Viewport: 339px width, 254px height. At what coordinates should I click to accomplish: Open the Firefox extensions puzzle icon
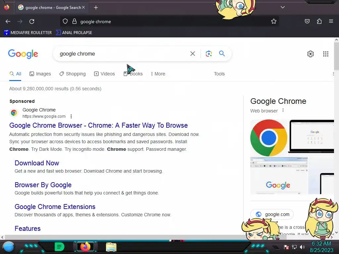(x=319, y=21)
